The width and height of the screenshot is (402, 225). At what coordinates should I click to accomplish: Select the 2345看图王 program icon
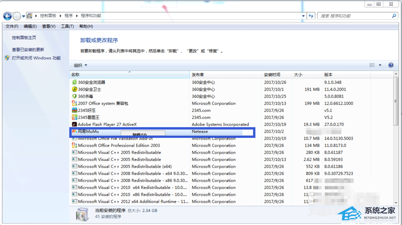pyautogui.click(x=74, y=118)
